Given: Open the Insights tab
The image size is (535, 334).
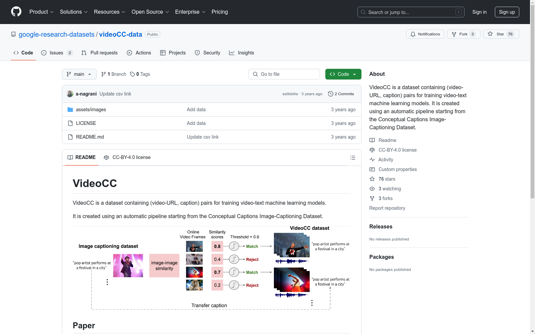Looking at the screenshot, I should [x=241, y=53].
